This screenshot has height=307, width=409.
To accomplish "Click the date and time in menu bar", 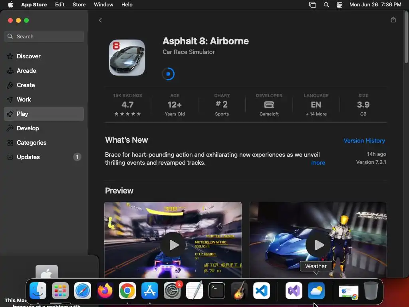I will [x=375, y=5].
